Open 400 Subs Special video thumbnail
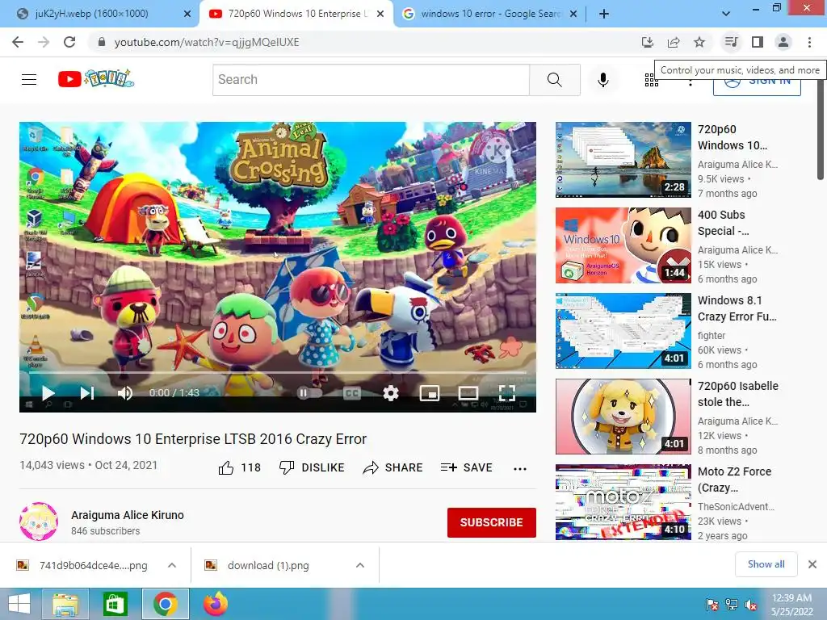The width and height of the screenshot is (827, 620). click(623, 245)
